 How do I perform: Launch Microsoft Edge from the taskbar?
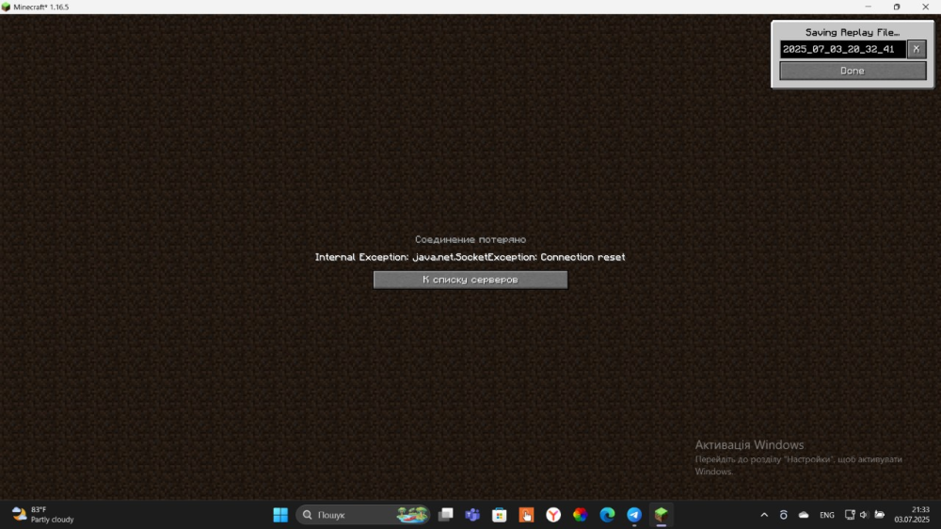point(607,515)
